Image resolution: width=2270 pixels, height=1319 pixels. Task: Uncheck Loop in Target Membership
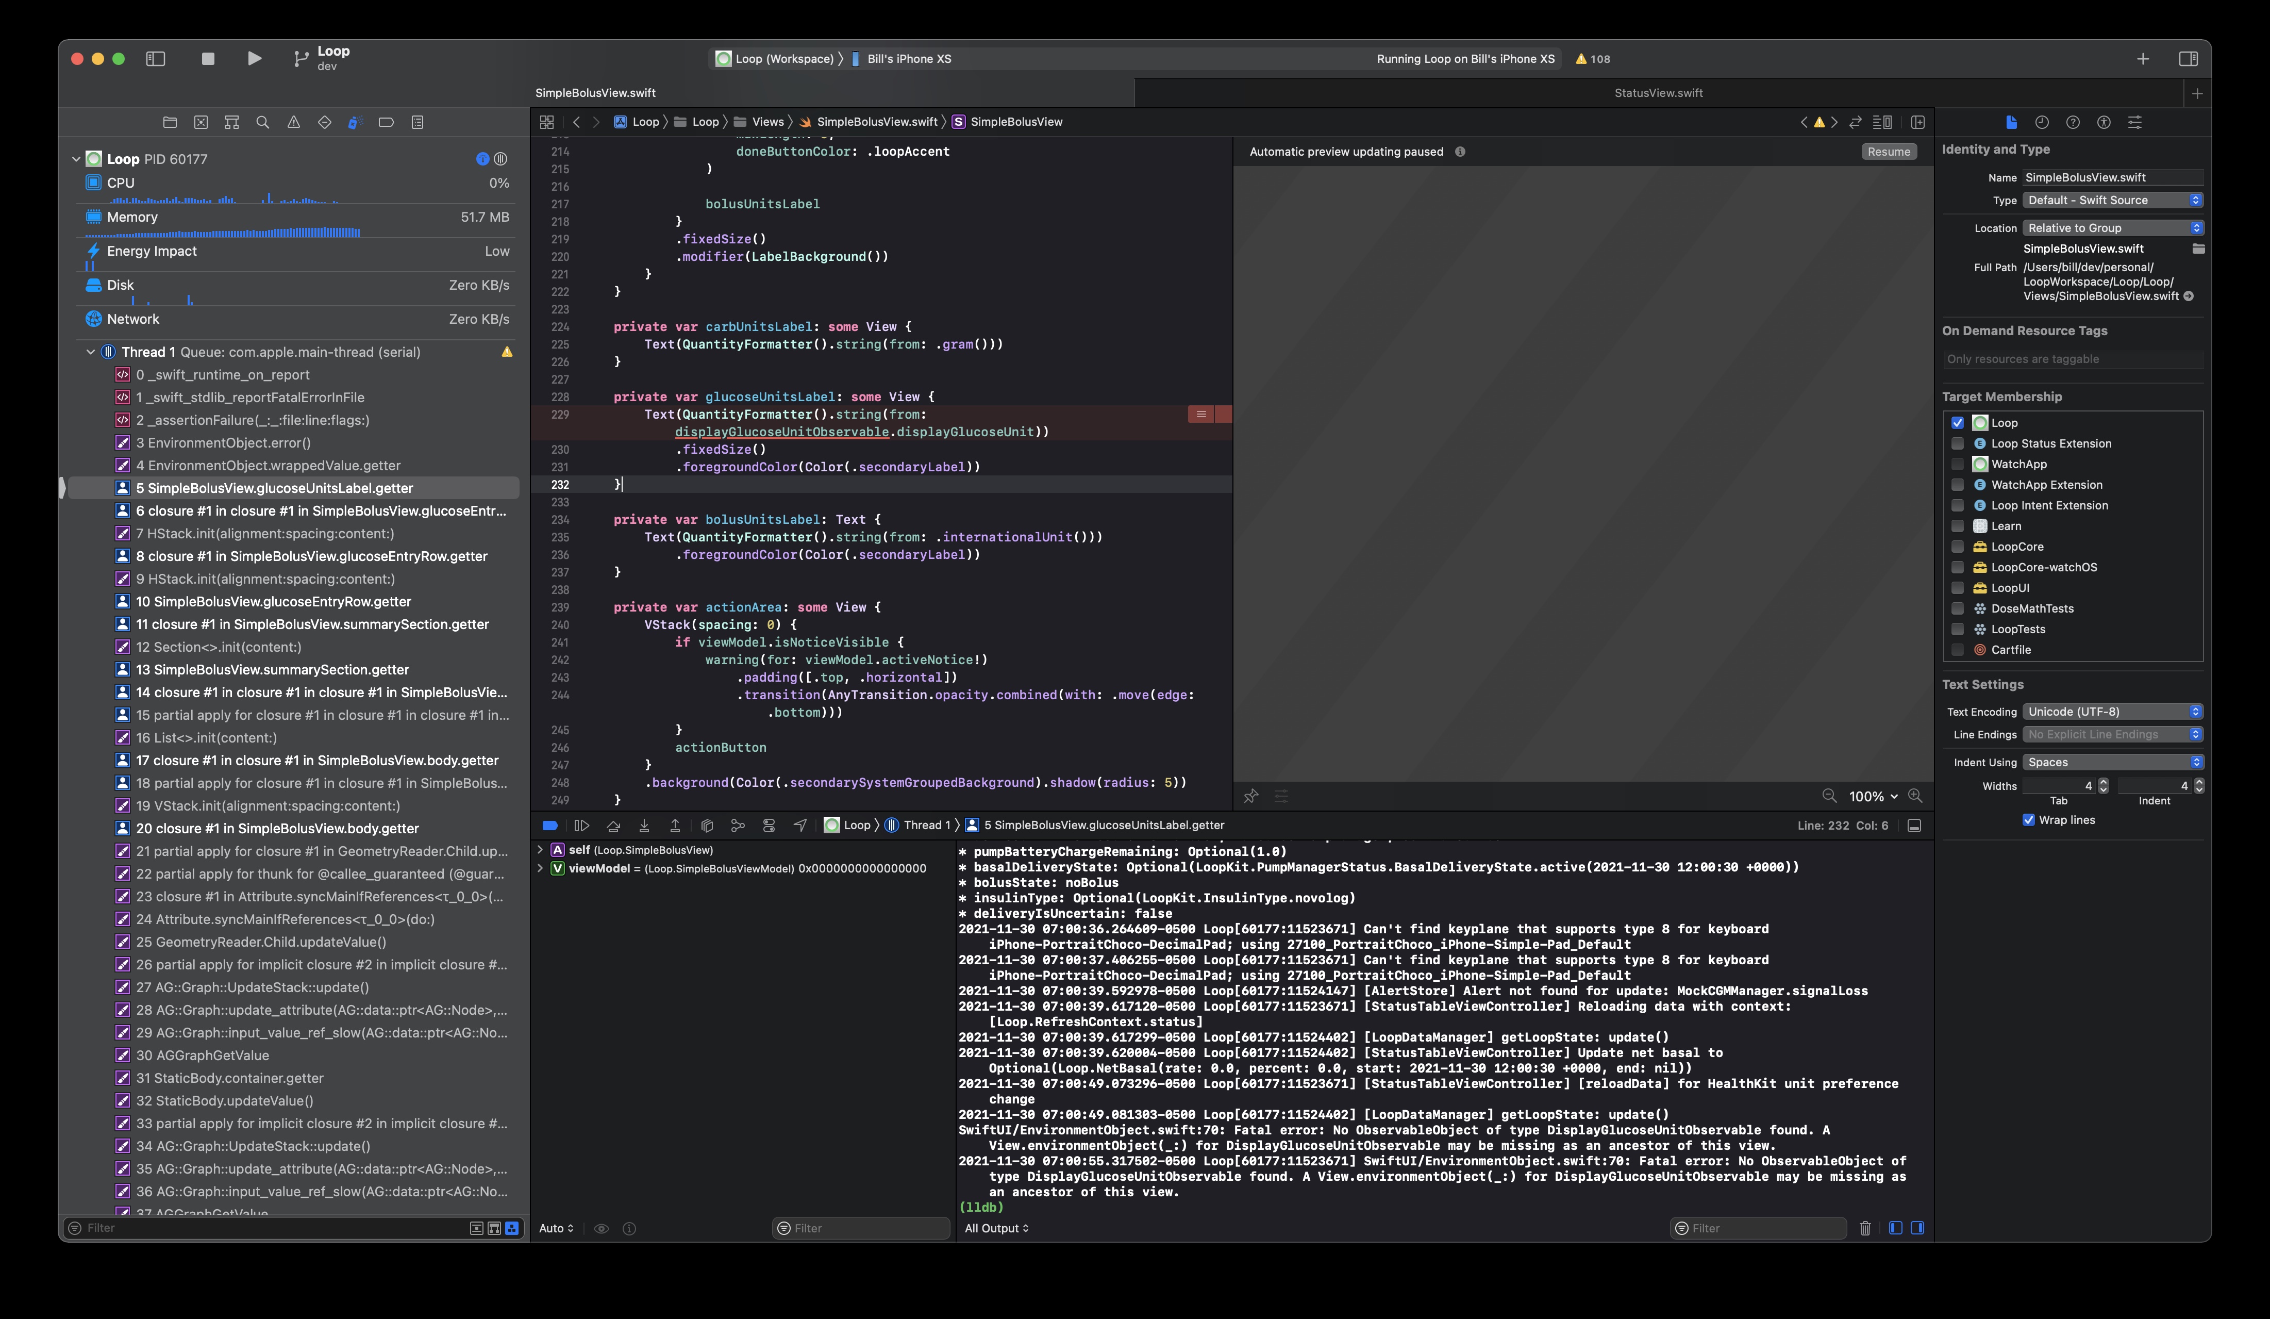pos(1958,422)
